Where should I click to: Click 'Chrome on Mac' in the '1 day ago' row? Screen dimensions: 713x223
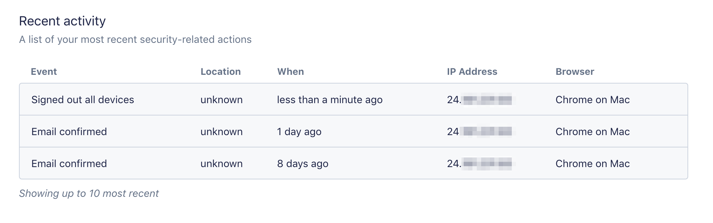592,131
